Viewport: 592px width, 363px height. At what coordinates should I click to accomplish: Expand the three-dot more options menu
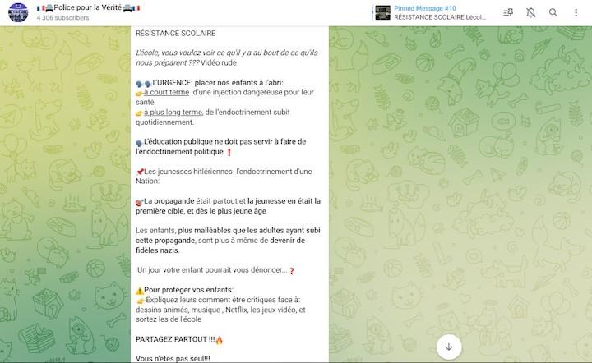point(576,12)
